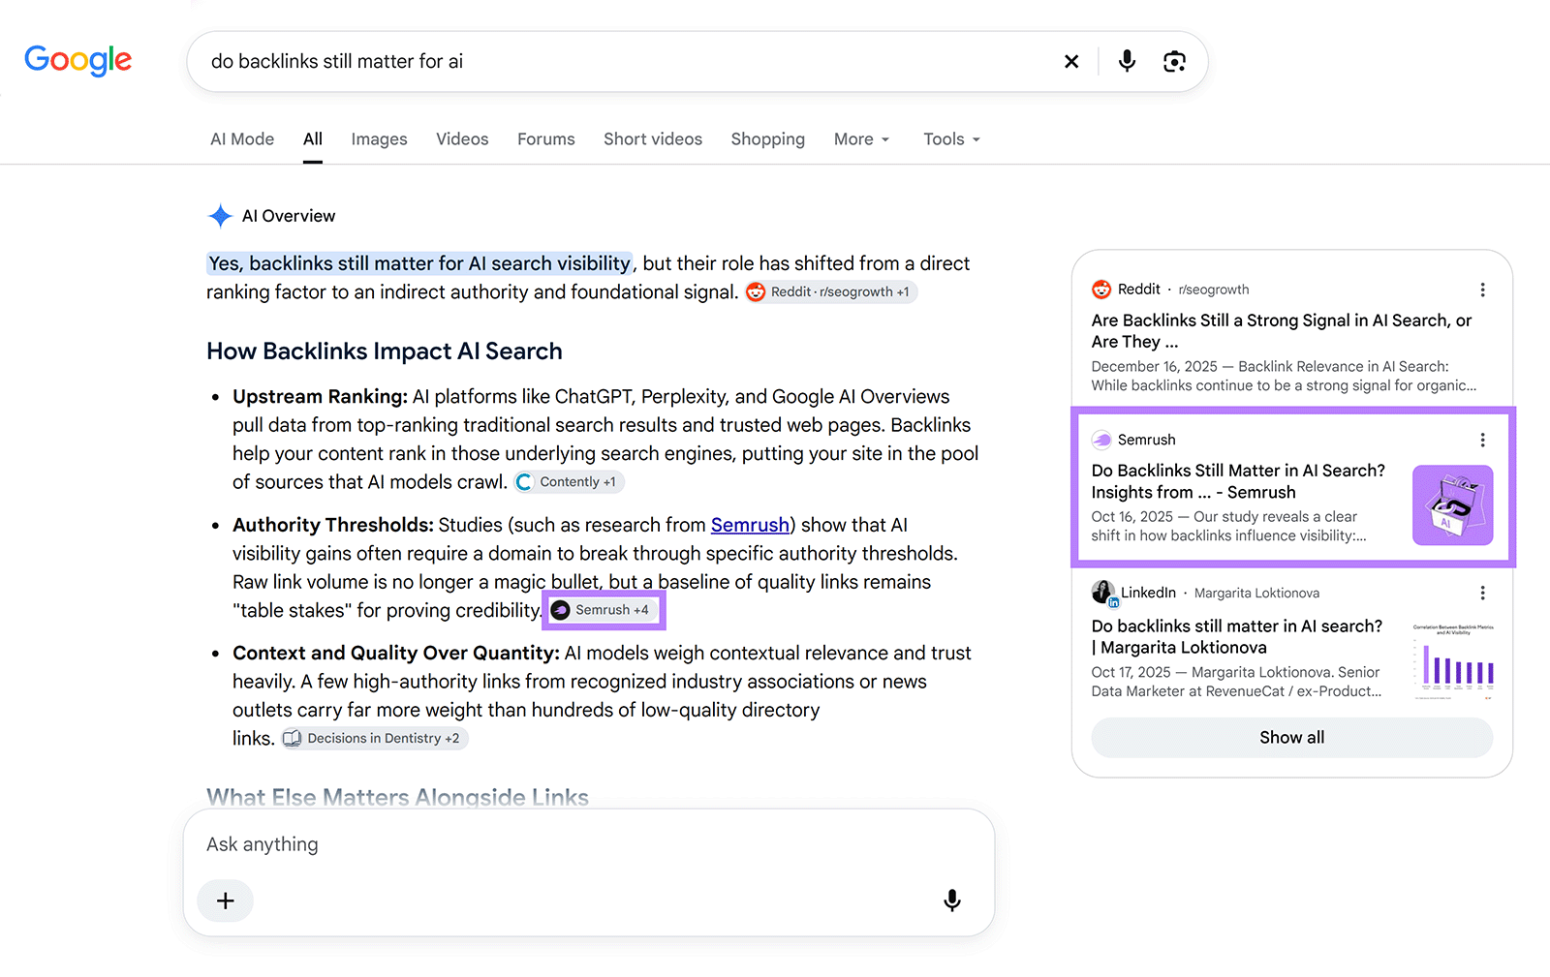Open 'Are Backlinks Still a Strong Signal' Reddit result
This screenshot has height=977, width=1550.
[1281, 331]
